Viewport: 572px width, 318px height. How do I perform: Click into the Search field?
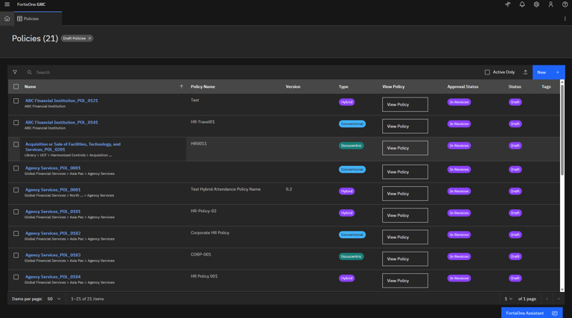click(x=149, y=72)
